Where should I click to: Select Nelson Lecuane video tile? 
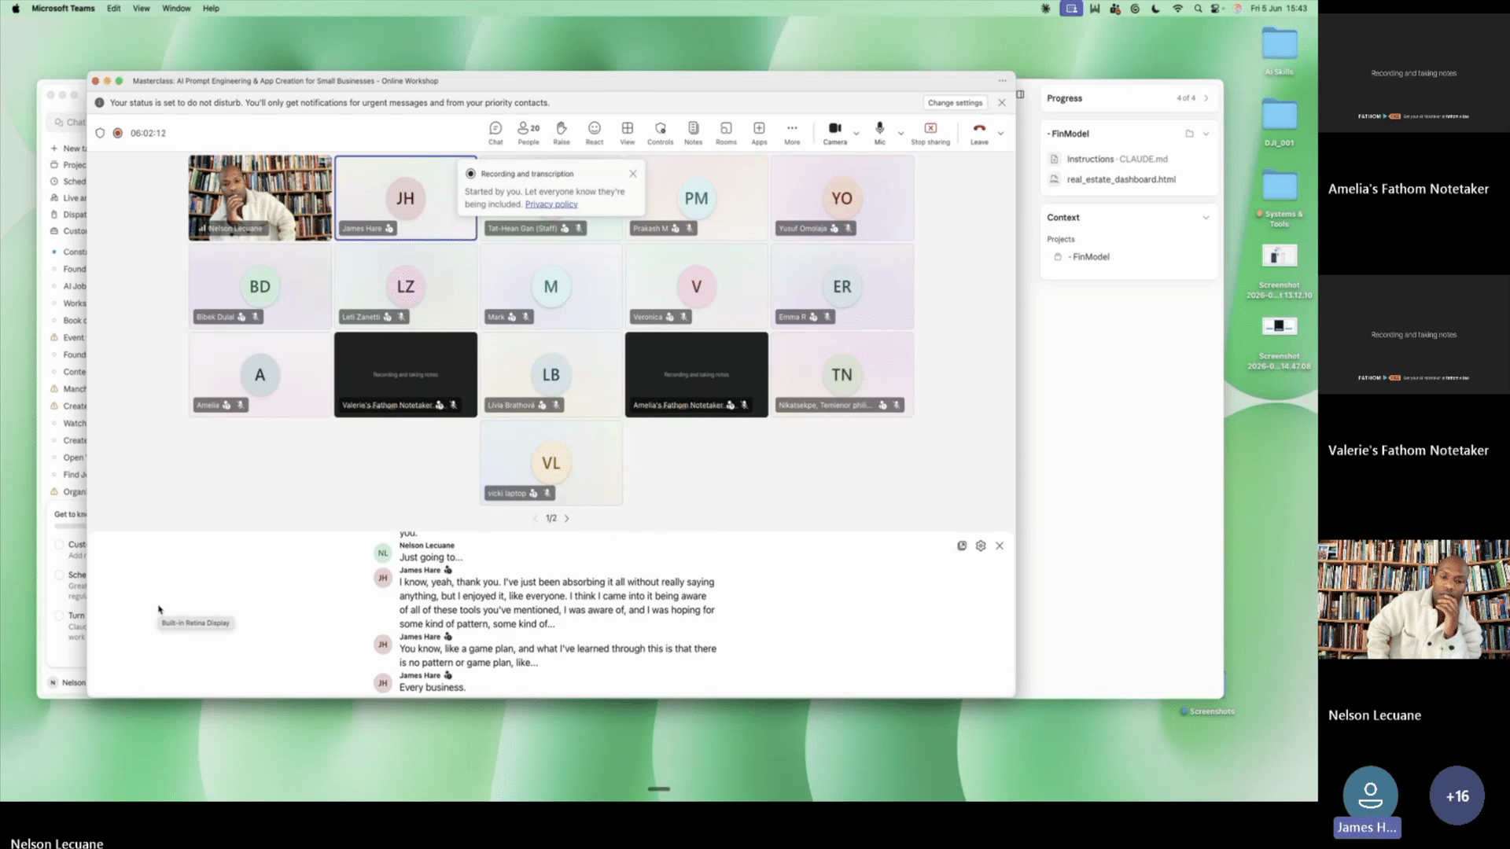click(x=260, y=197)
